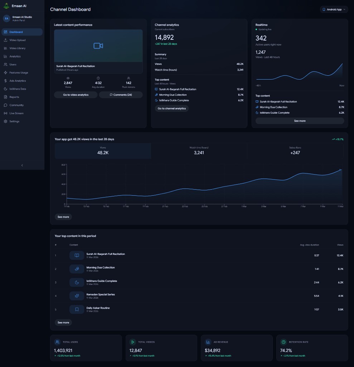Click Go to video analytics button
354x367 pixels.
(x=76, y=95)
